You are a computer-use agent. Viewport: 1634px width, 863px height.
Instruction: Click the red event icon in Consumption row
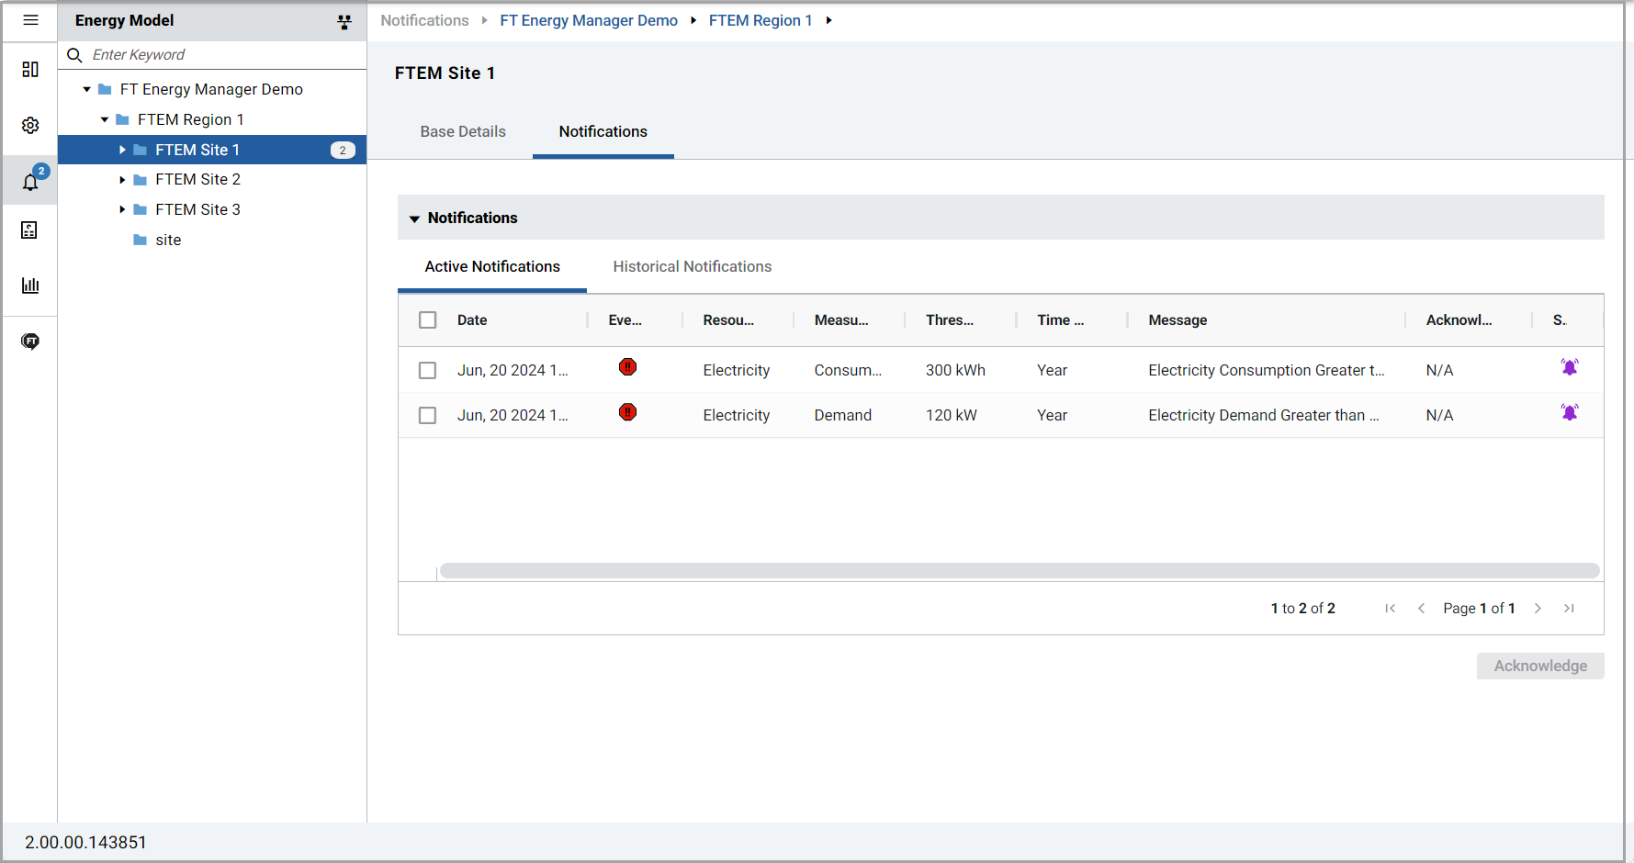(x=627, y=367)
